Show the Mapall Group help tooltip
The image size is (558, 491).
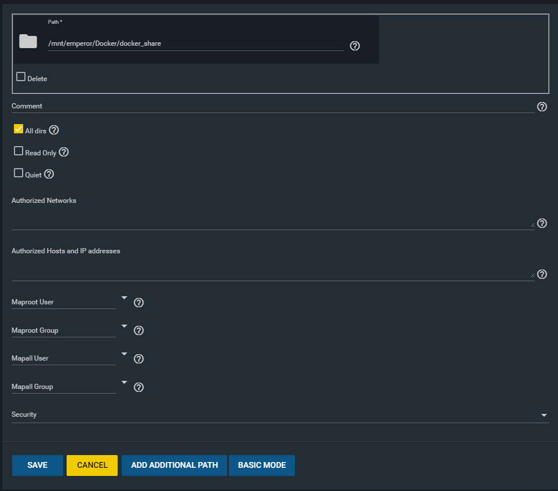[x=139, y=387]
